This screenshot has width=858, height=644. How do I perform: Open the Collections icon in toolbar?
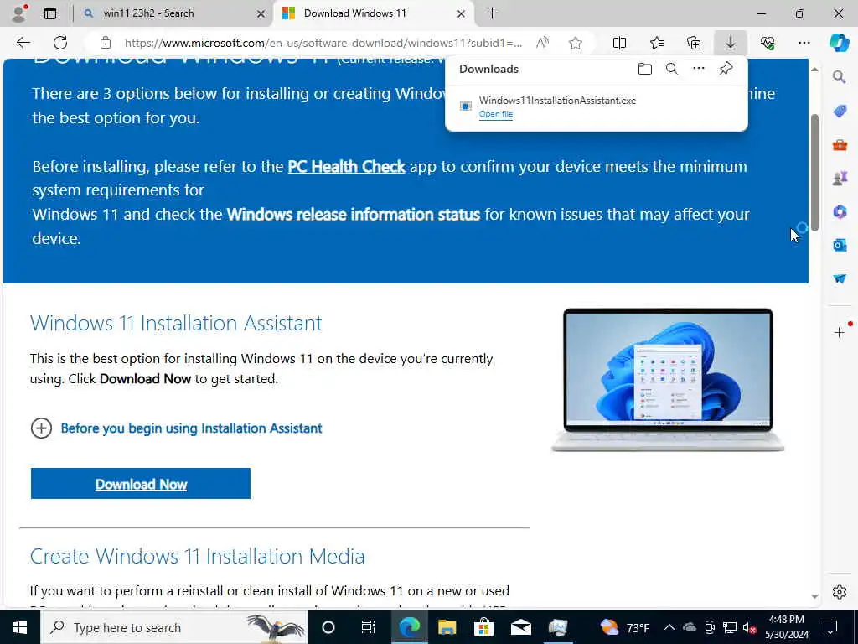pyautogui.click(x=694, y=43)
